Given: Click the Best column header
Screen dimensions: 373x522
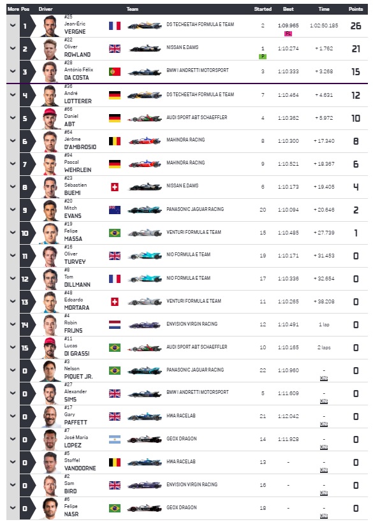Looking at the screenshot, I should pos(288,9).
